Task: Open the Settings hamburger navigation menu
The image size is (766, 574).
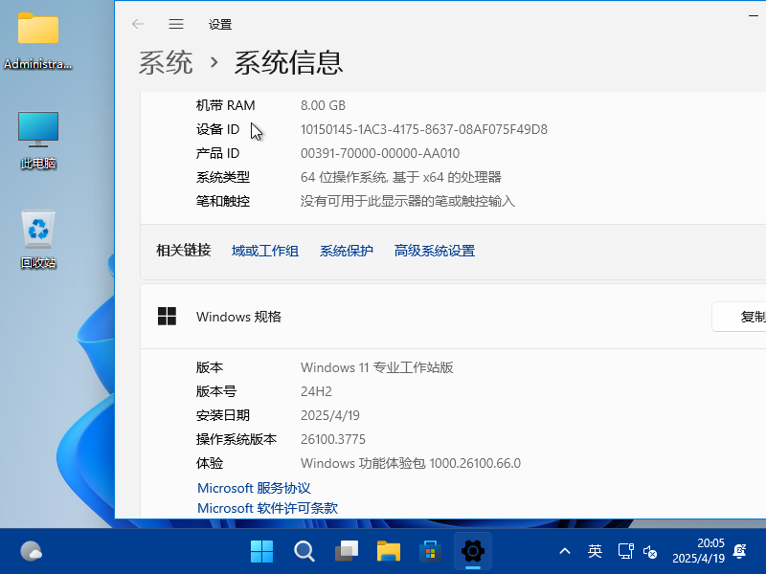Action: coord(176,24)
